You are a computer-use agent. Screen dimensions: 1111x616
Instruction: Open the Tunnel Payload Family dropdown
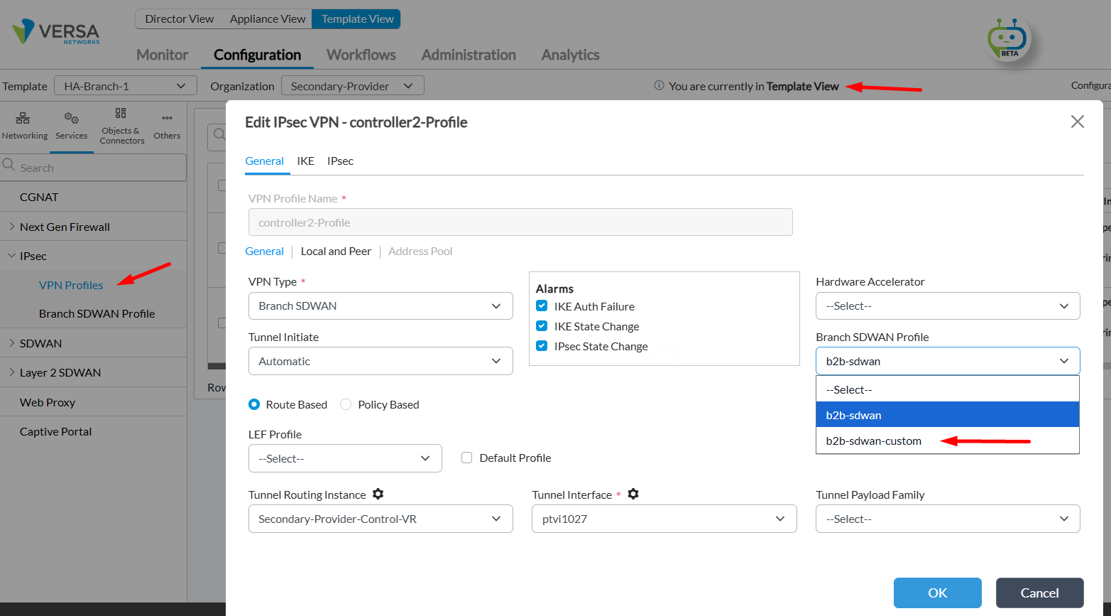(x=948, y=519)
